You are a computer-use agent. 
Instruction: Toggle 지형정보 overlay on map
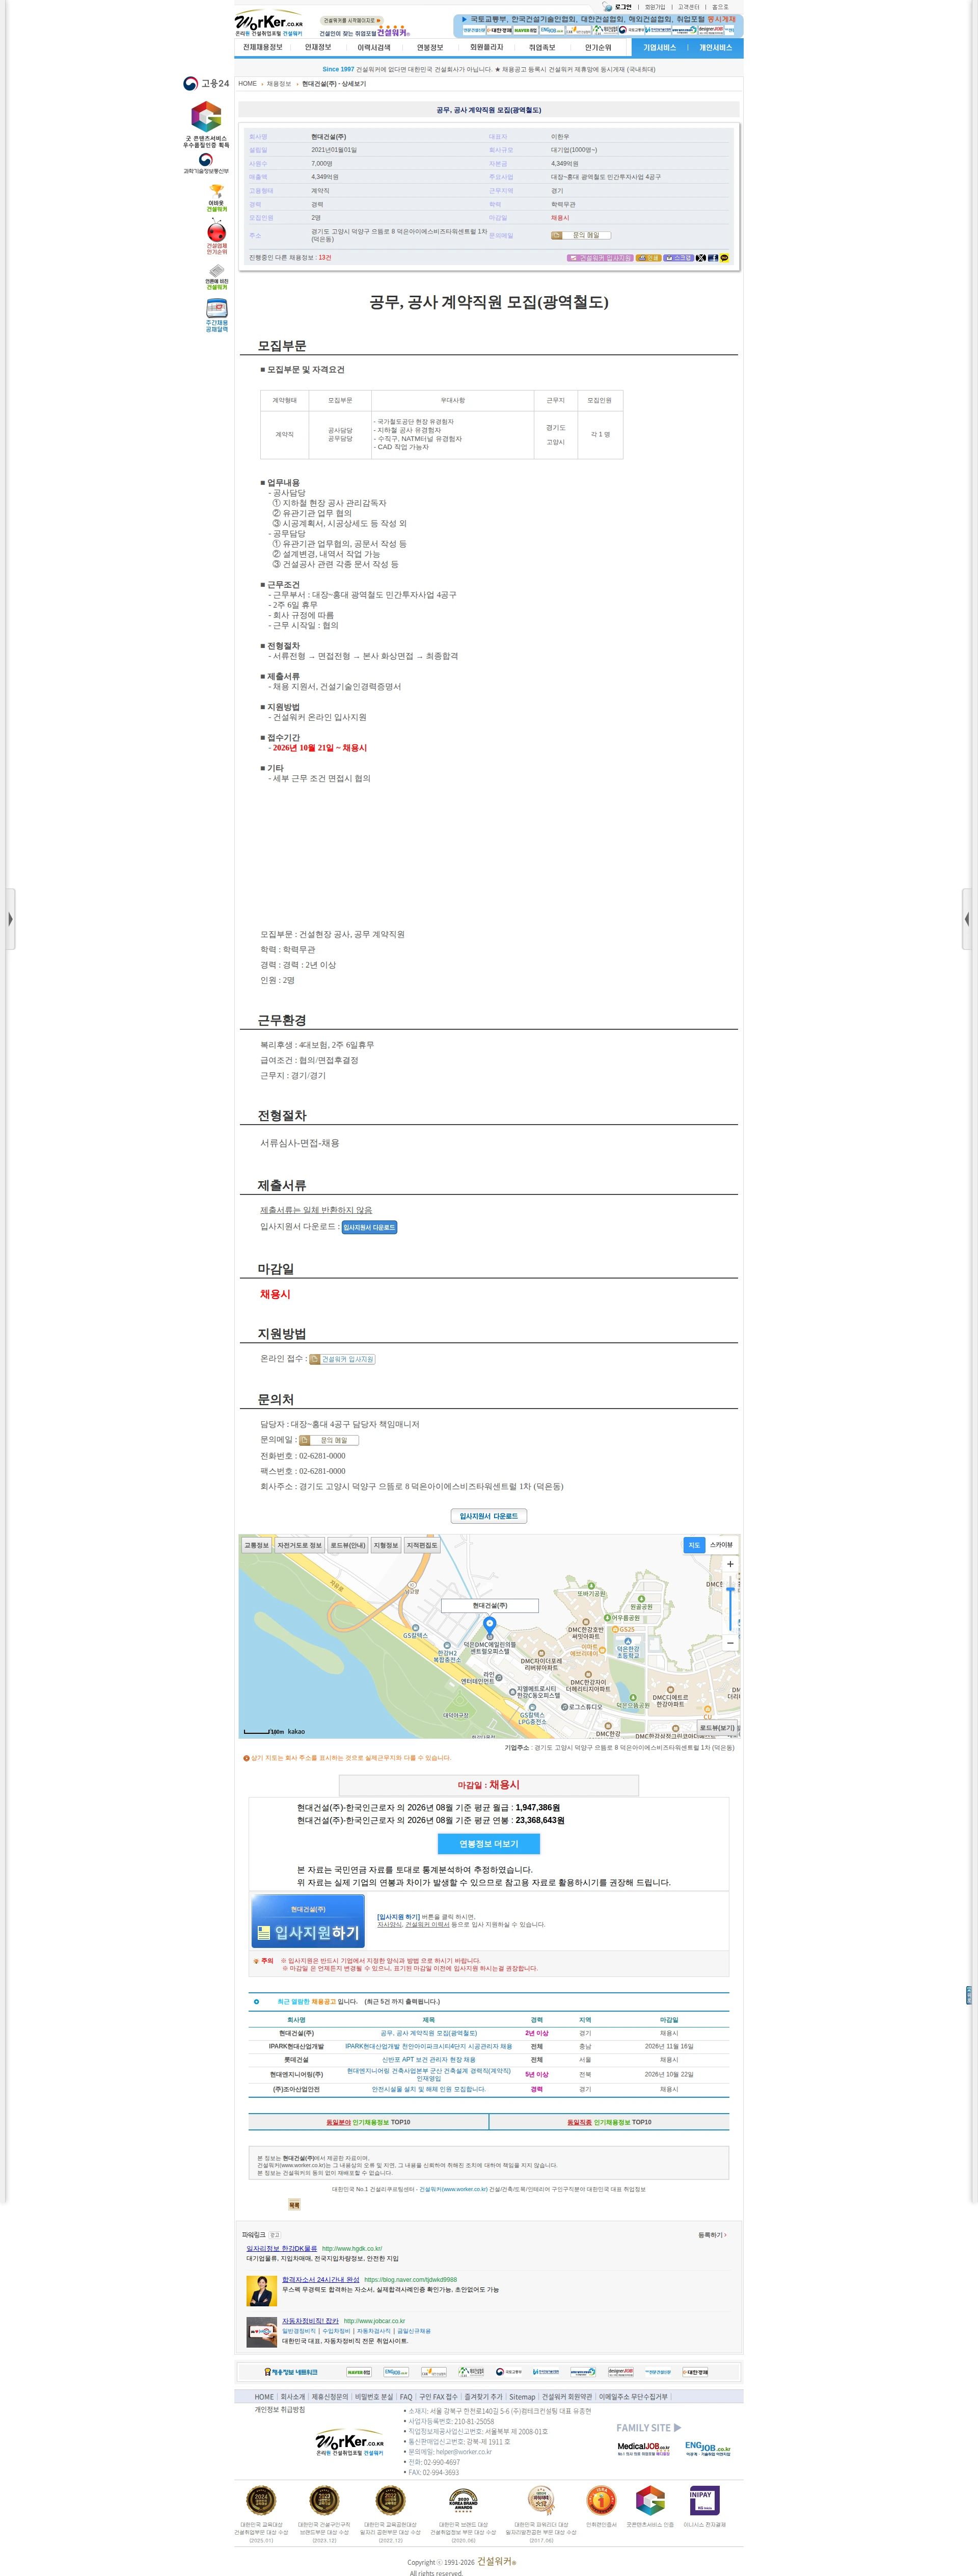tap(386, 1545)
